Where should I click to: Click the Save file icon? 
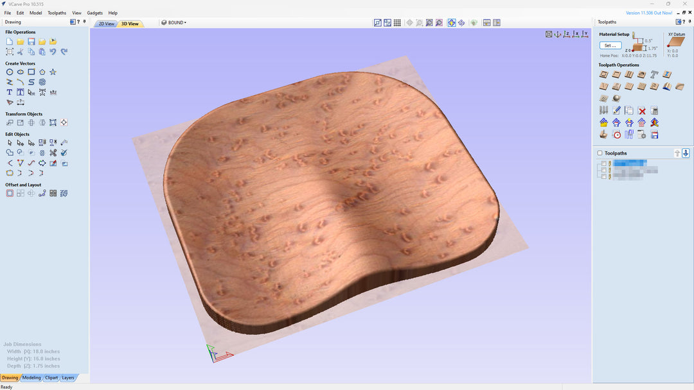(x=31, y=42)
